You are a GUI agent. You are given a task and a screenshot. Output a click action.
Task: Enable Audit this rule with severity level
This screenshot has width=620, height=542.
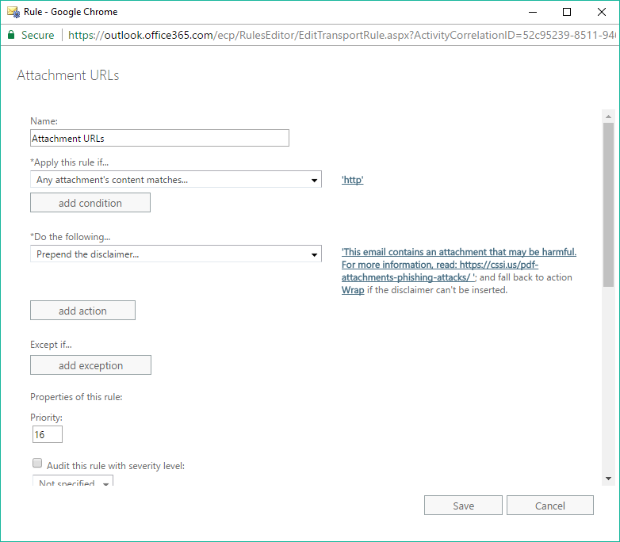(x=37, y=464)
